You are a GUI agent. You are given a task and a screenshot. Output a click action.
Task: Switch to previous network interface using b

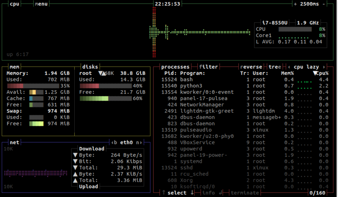[115, 142]
